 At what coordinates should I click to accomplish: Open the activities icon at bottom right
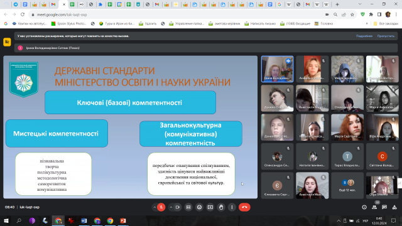[394, 207]
